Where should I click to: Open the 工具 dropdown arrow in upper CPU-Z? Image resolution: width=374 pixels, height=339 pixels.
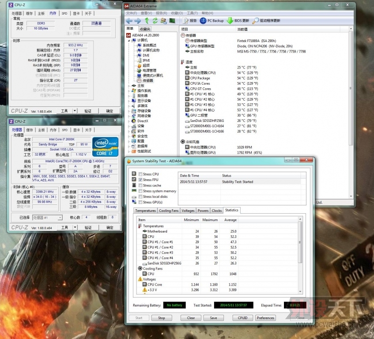75,111
